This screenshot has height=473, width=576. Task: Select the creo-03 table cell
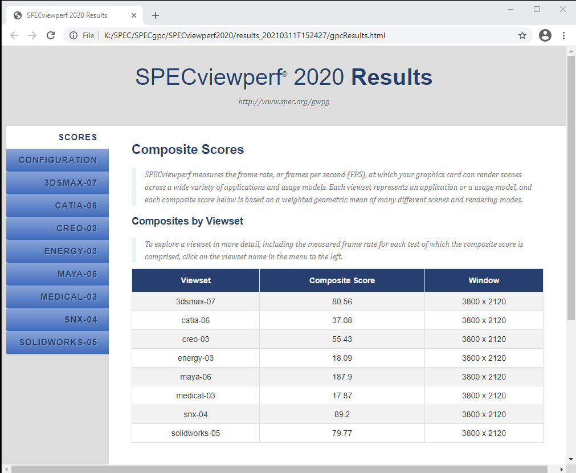pyautogui.click(x=196, y=339)
